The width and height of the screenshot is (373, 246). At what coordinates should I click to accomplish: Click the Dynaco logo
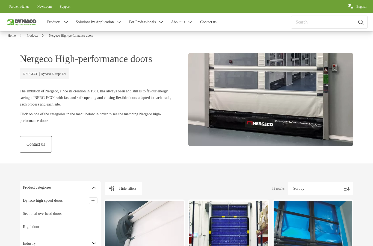click(22, 22)
